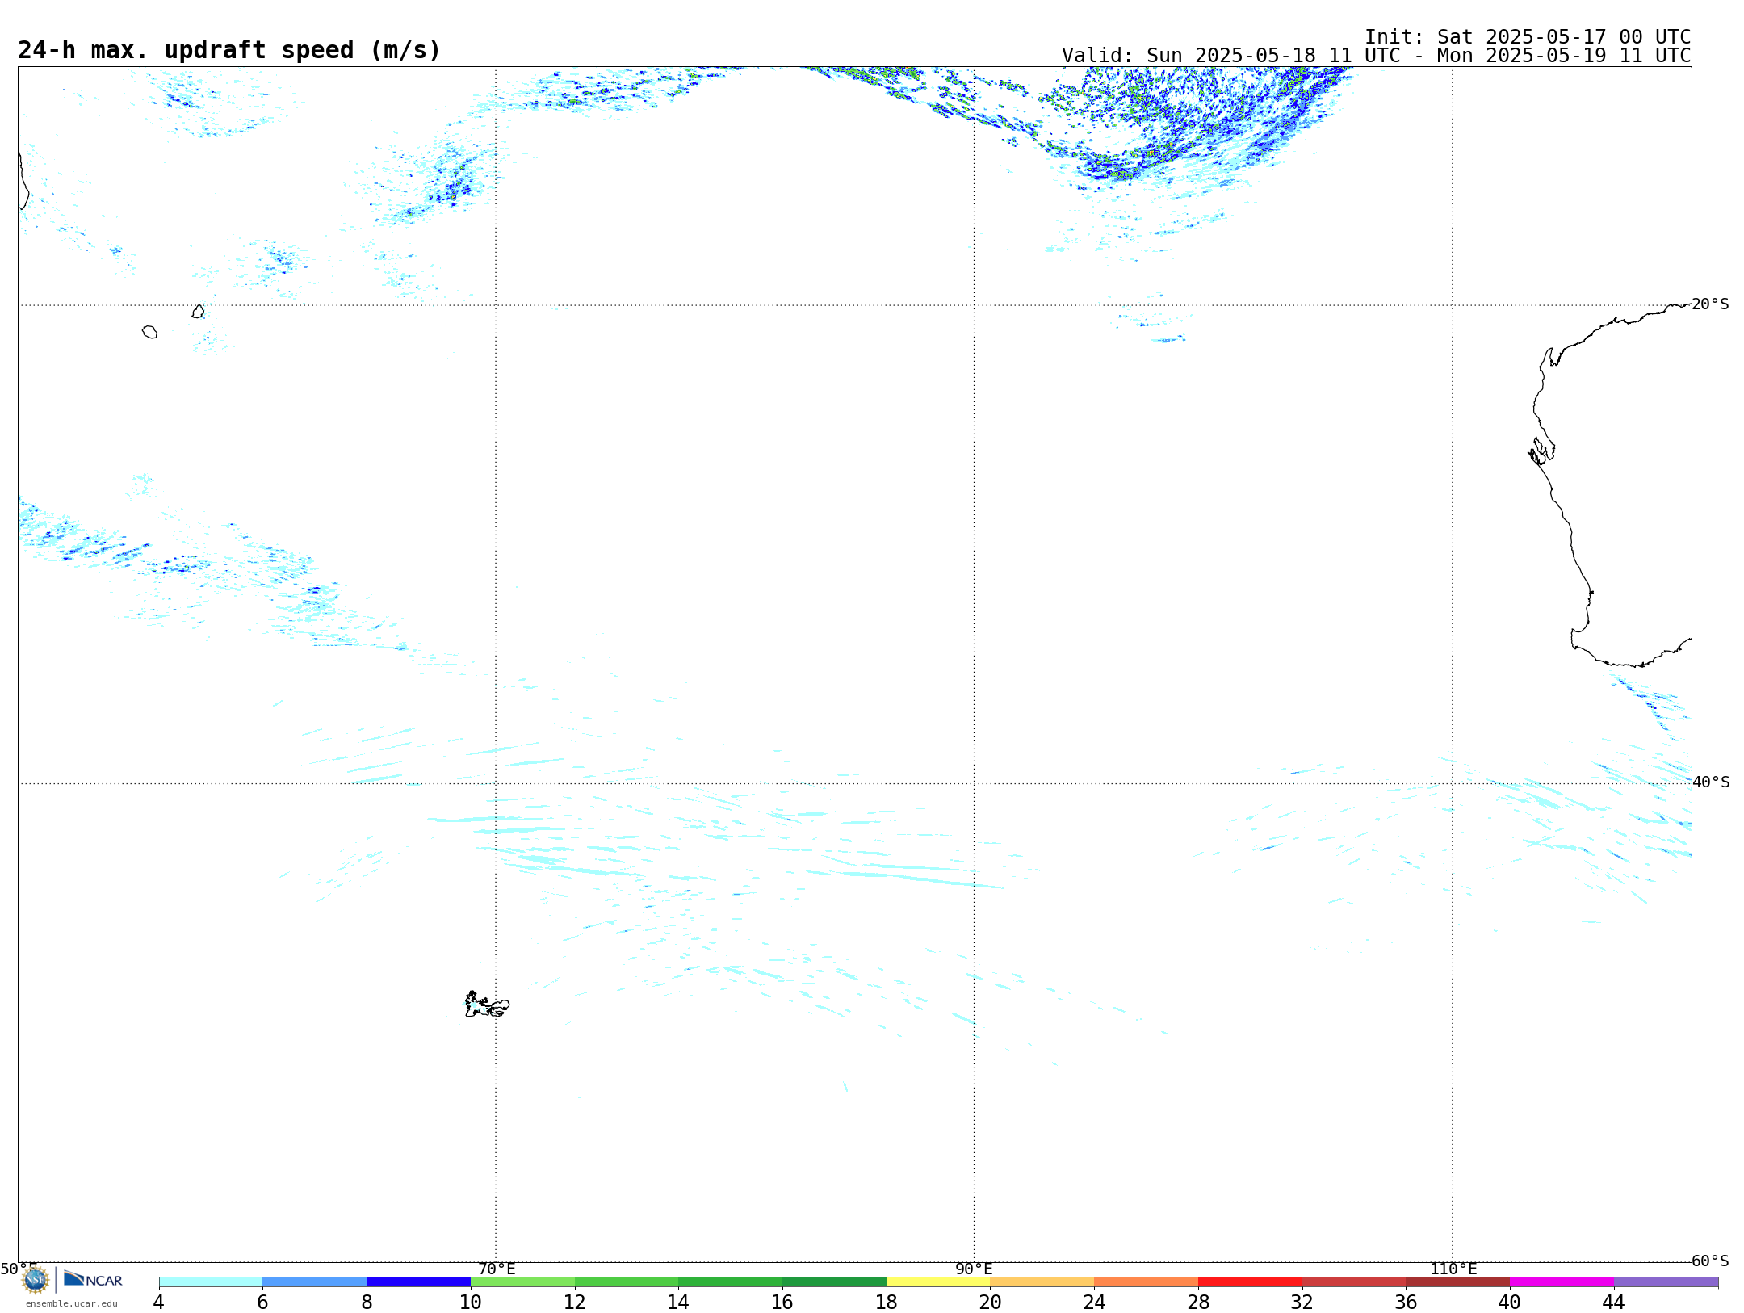Click the "60°S" latitude label

coord(1711,1261)
